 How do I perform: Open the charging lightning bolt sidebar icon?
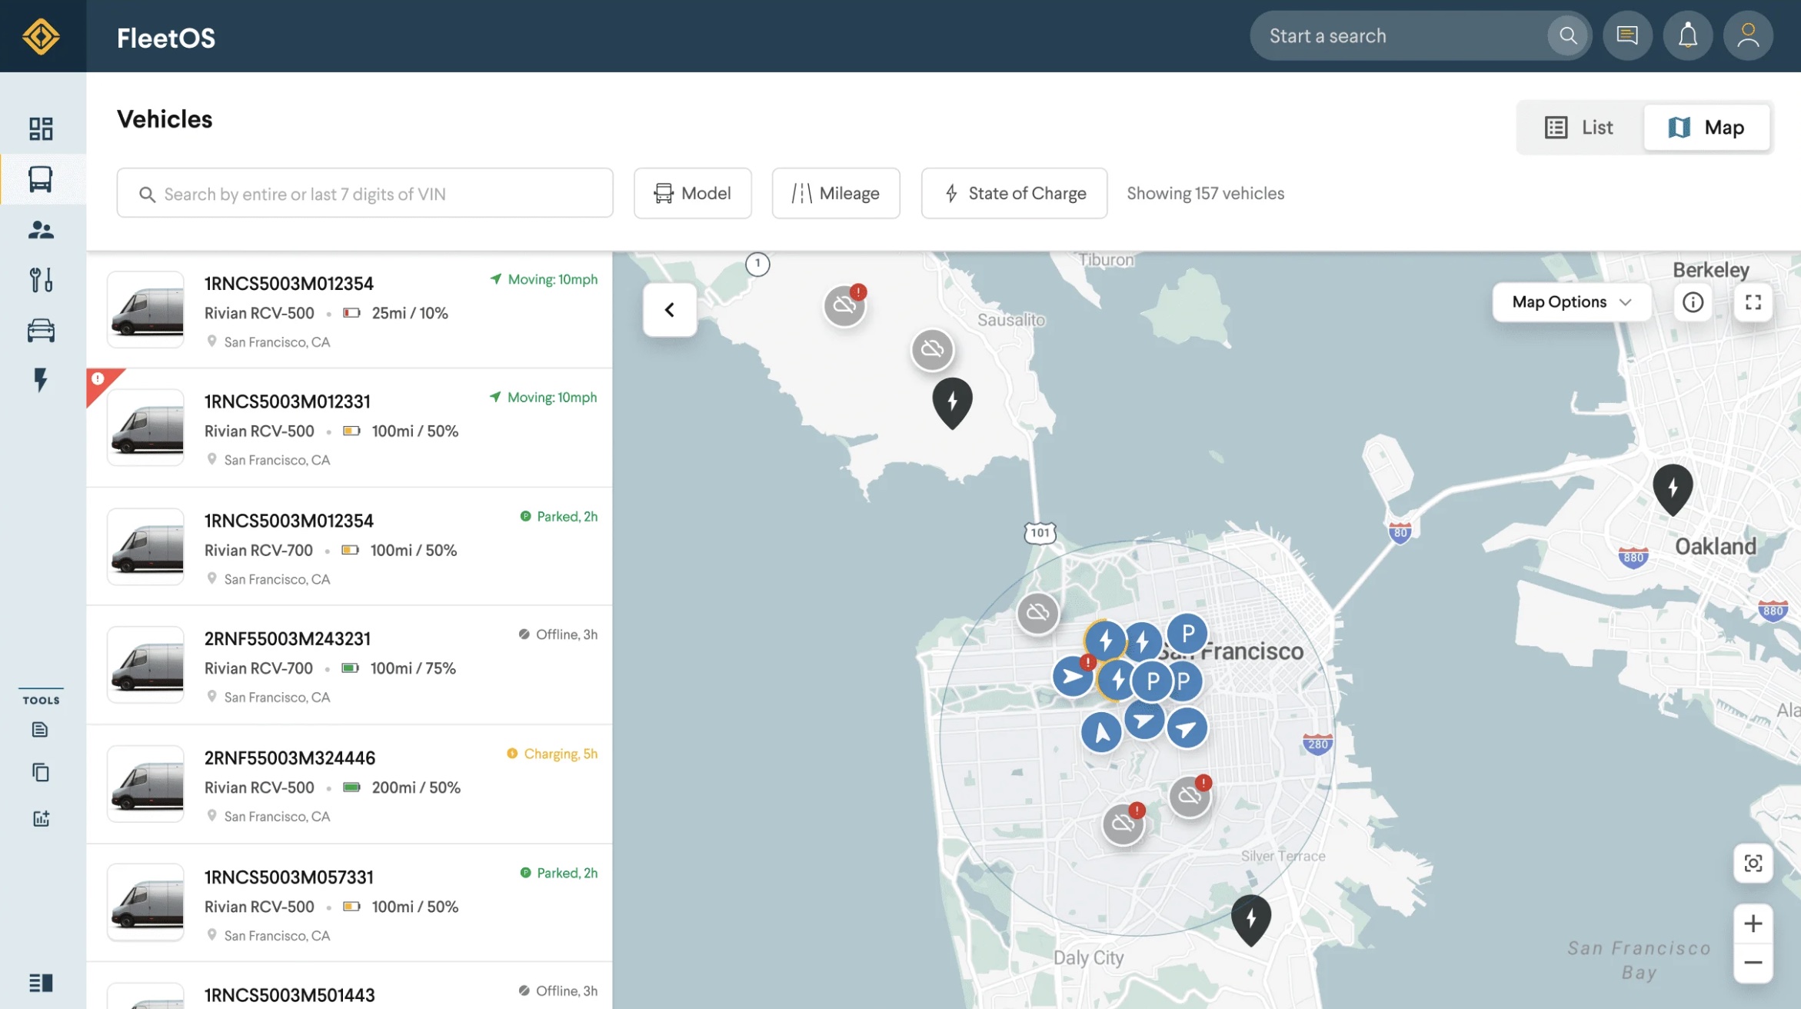(x=41, y=380)
